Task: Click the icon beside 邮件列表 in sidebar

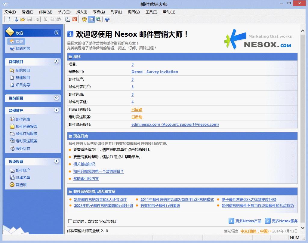Action: pos(12,119)
